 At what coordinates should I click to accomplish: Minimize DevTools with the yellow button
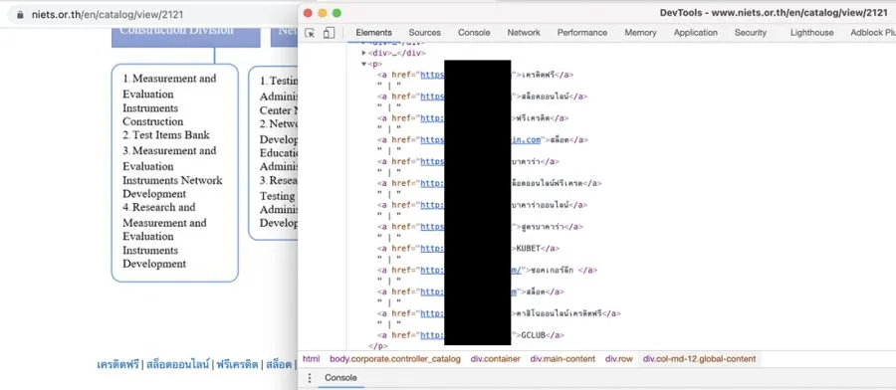[323, 13]
